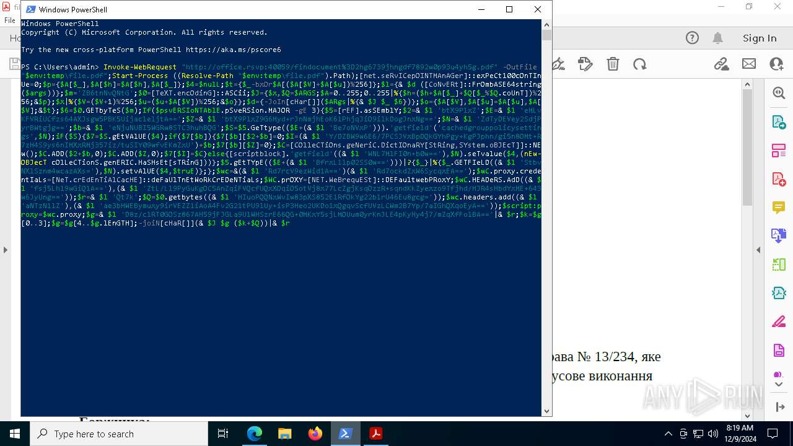Open Combine Files tool in right pane
793x446 pixels.
(x=779, y=235)
